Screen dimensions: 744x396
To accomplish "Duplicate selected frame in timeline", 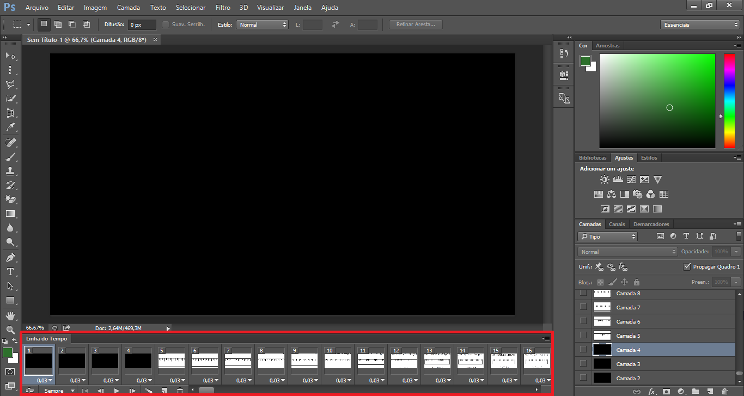I will coord(164,391).
